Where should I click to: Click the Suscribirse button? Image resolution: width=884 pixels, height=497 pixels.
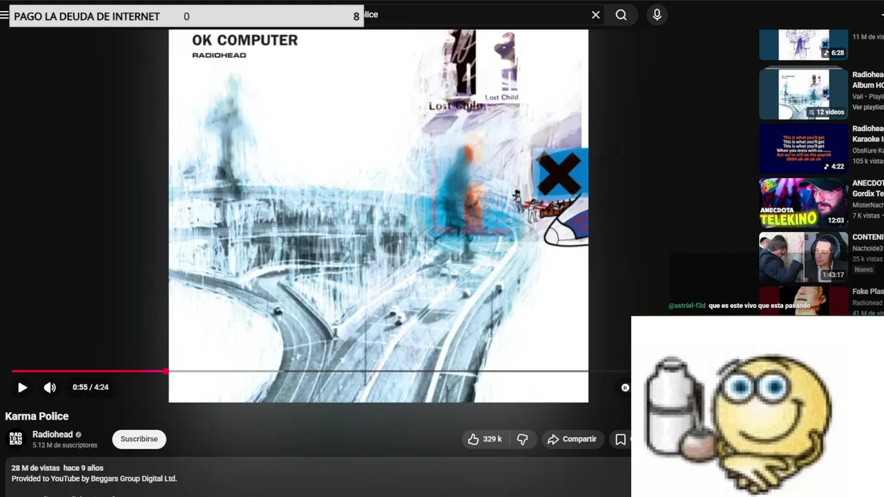point(139,439)
